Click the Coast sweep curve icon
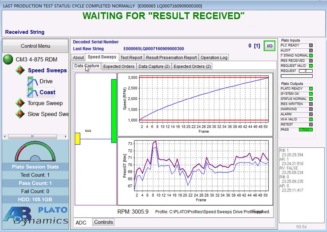This screenshot has width=327, height=232. click(32, 92)
